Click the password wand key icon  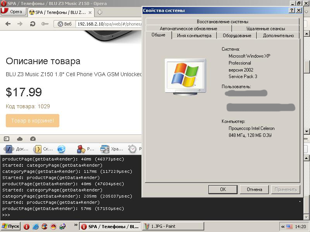click(x=45, y=24)
